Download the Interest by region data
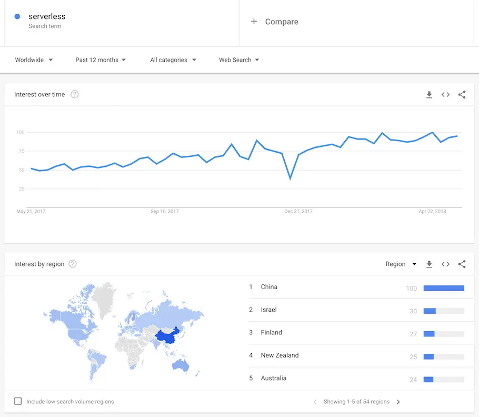 tap(429, 264)
